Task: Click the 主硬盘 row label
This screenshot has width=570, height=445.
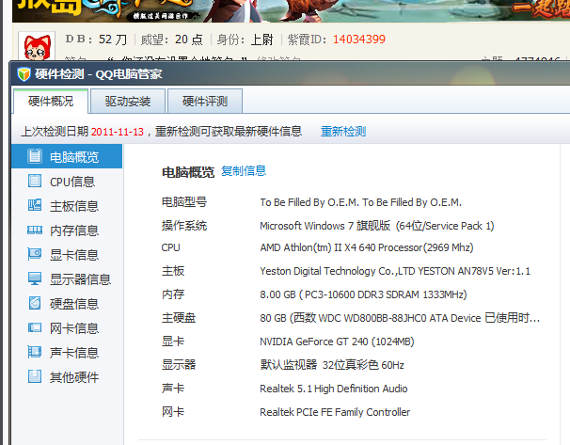Action: tap(179, 318)
